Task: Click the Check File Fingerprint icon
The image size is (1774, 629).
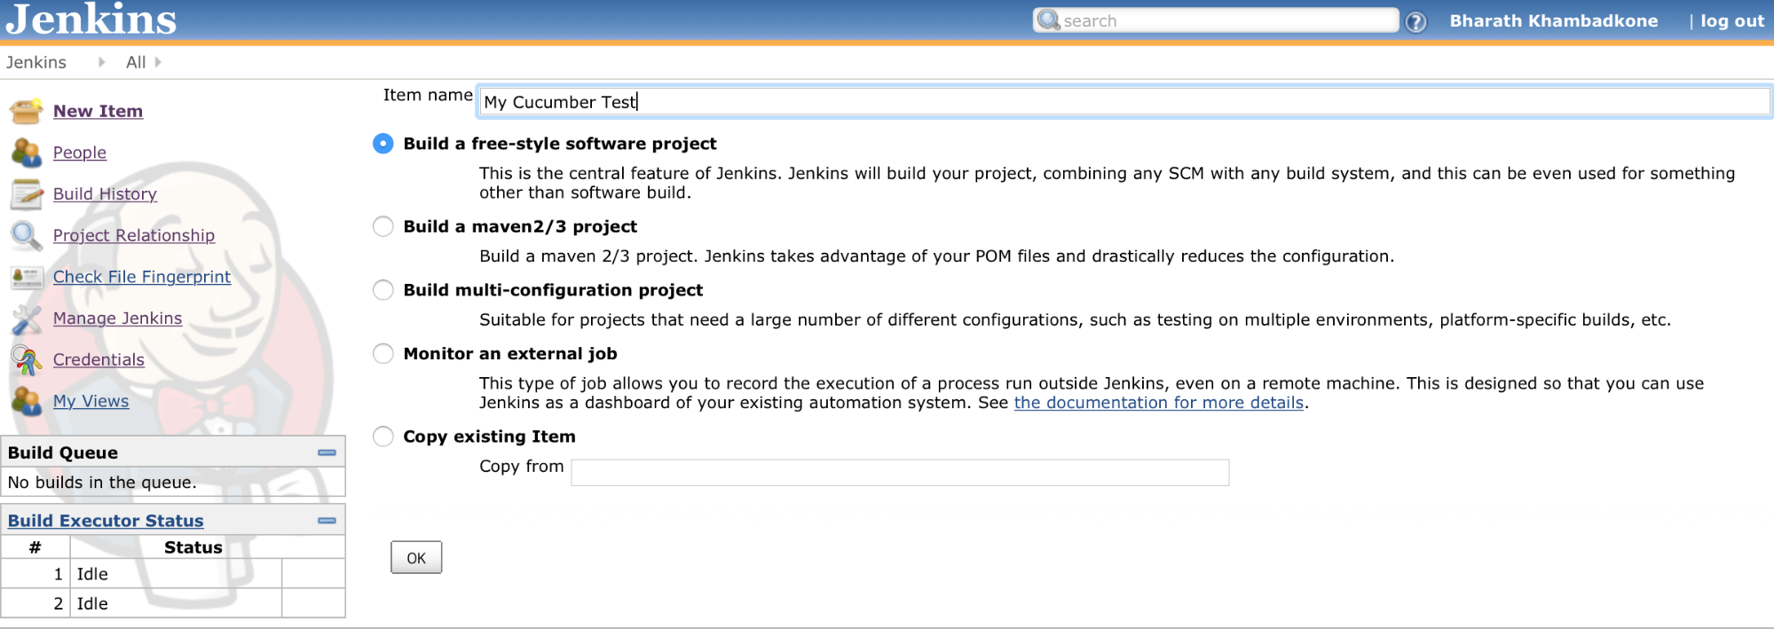Action: coord(26,277)
